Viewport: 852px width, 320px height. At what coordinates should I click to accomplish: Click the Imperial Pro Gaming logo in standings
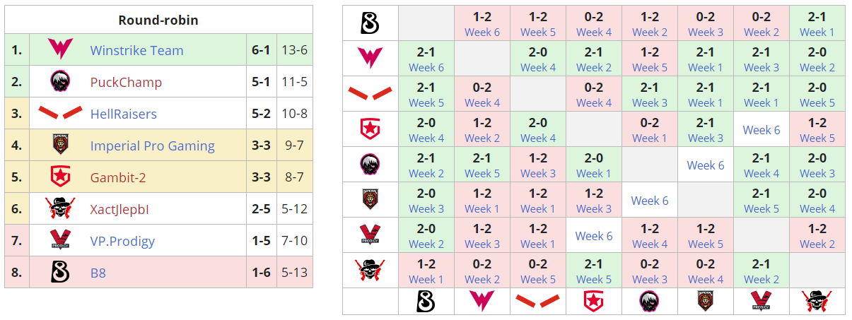[x=59, y=146]
